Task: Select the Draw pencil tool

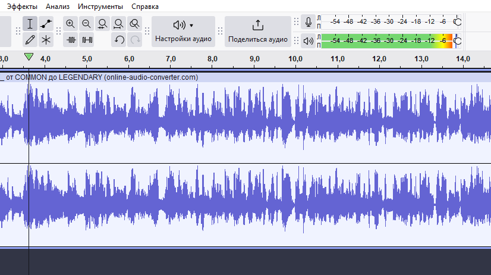Action: tap(30, 40)
